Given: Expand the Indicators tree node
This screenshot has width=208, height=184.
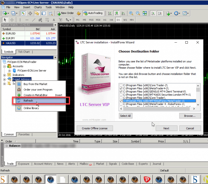Looking at the screenshot, I should click(5, 75).
